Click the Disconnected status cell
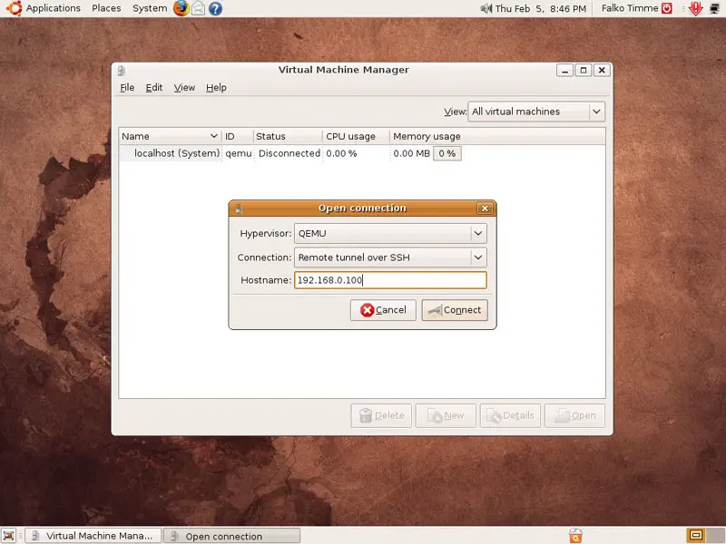The height and width of the screenshot is (544, 726). [289, 153]
